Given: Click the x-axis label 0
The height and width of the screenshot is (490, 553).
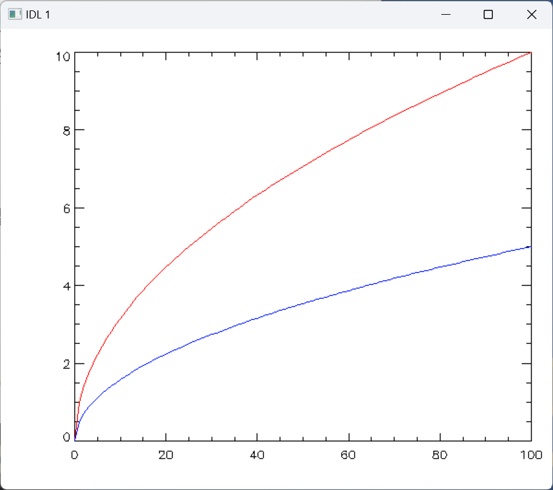Looking at the screenshot, I should coord(74,455).
